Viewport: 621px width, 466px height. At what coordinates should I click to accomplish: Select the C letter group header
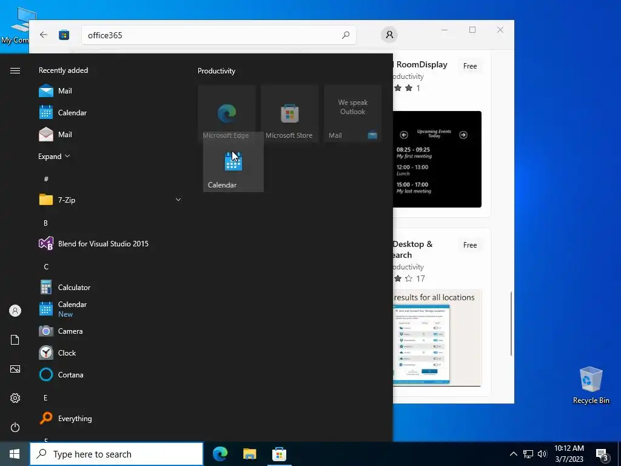coord(46,267)
